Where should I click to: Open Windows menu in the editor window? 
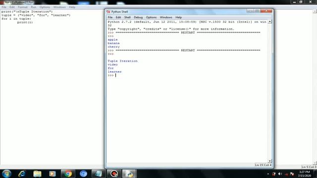[59, 7]
